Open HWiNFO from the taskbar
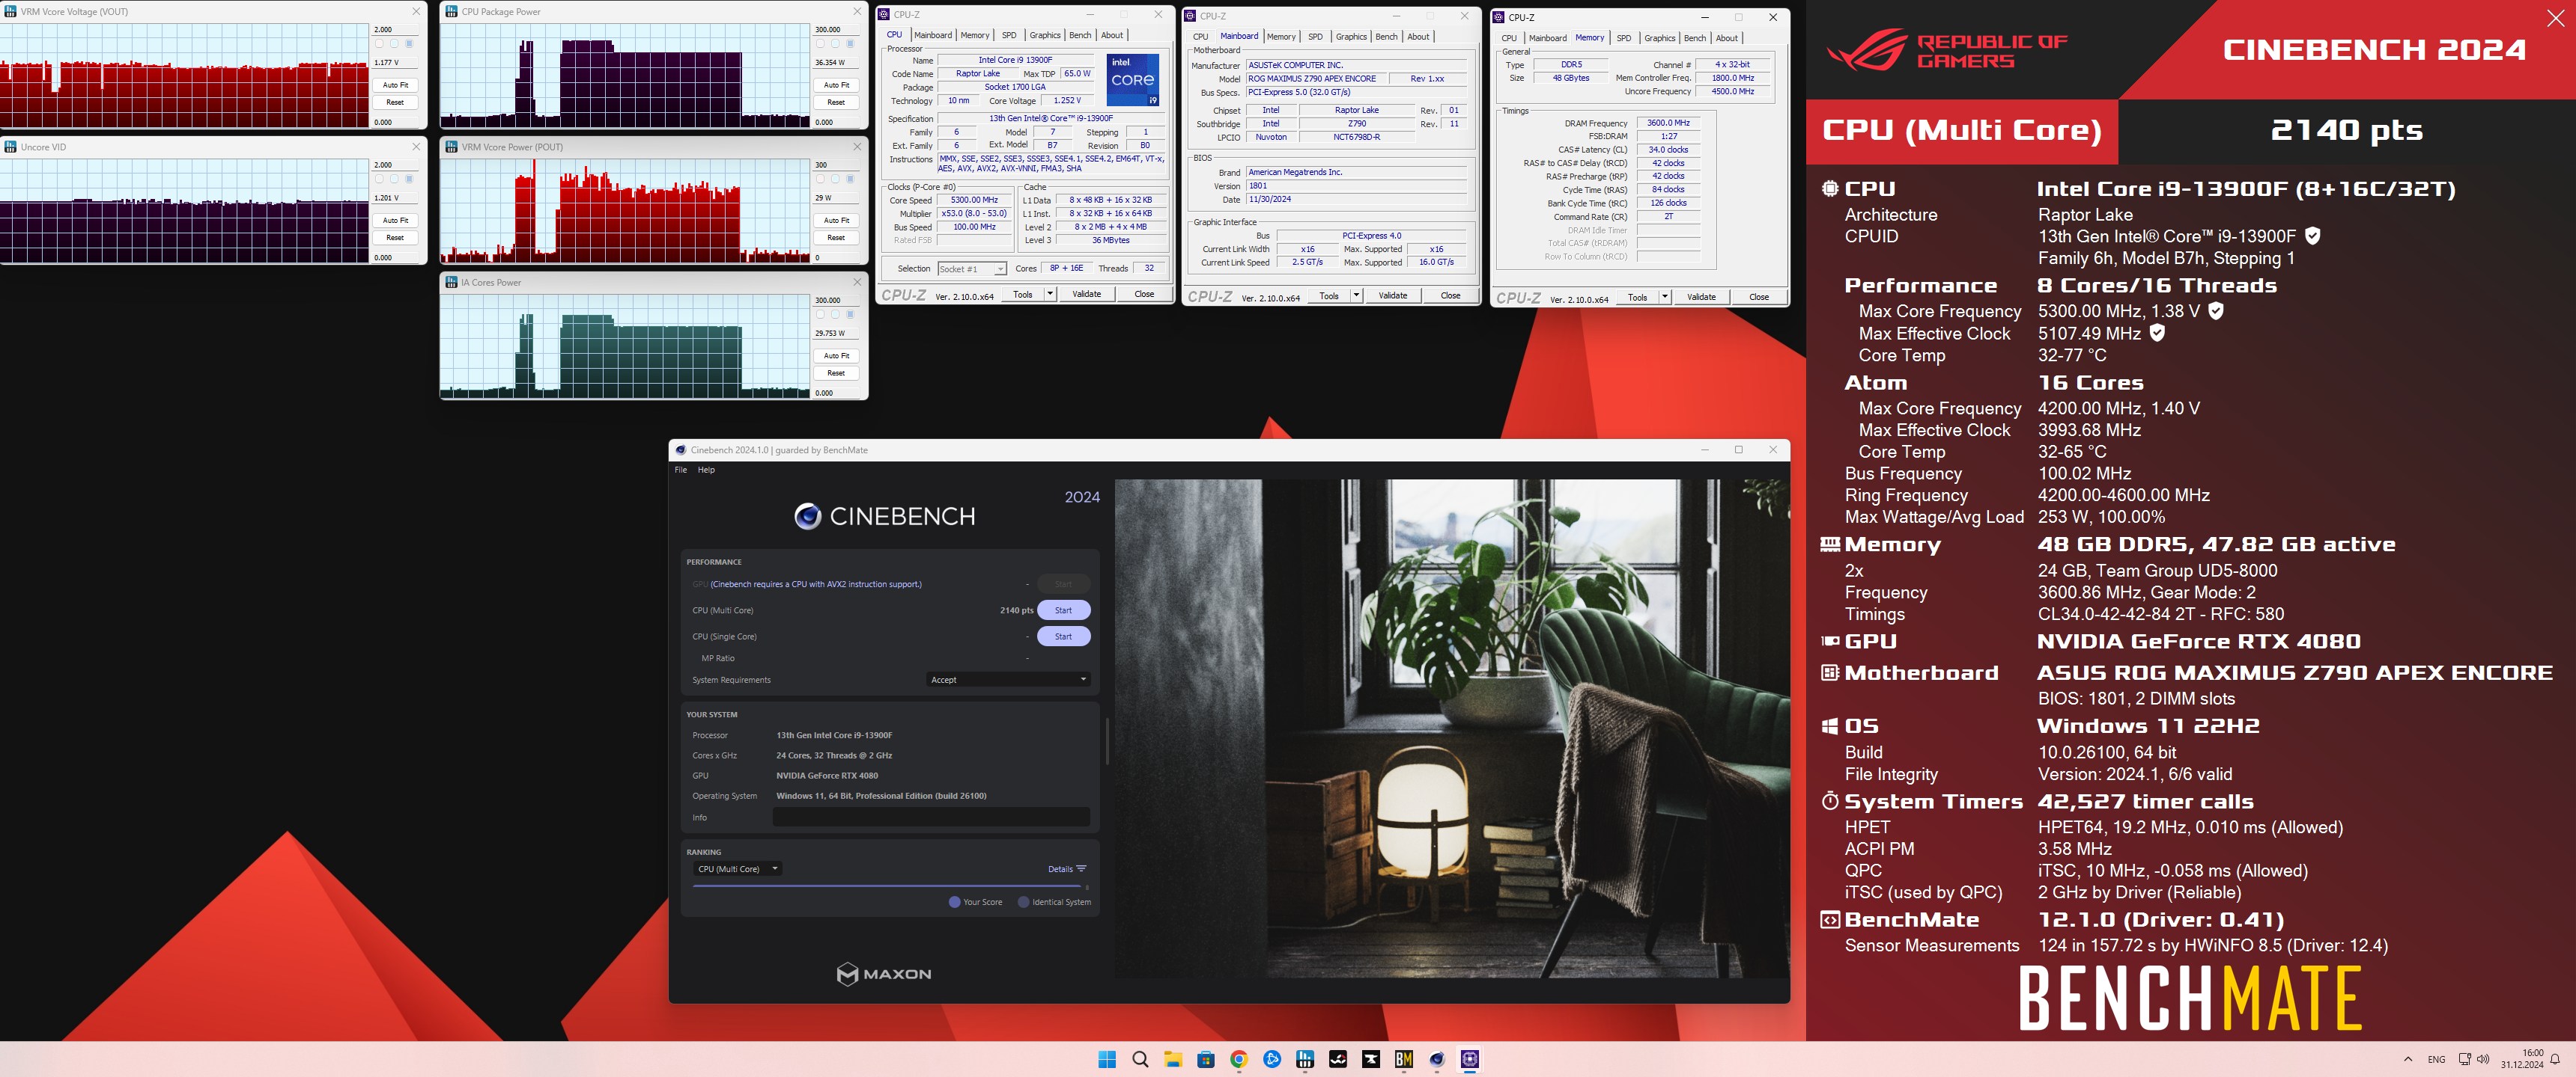The height and width of the screenshot is (1077, 2576). coord(1305,1059)
